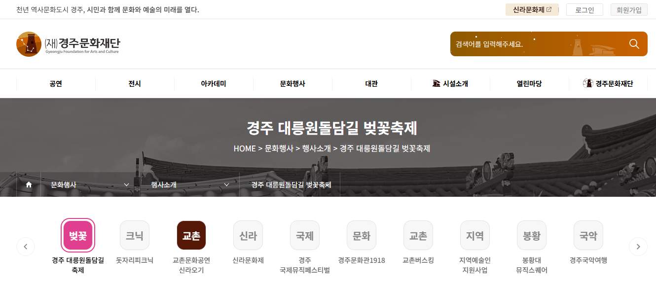656x290 pixels.
Task: Click the search magnifier icon
Action: 634,44
